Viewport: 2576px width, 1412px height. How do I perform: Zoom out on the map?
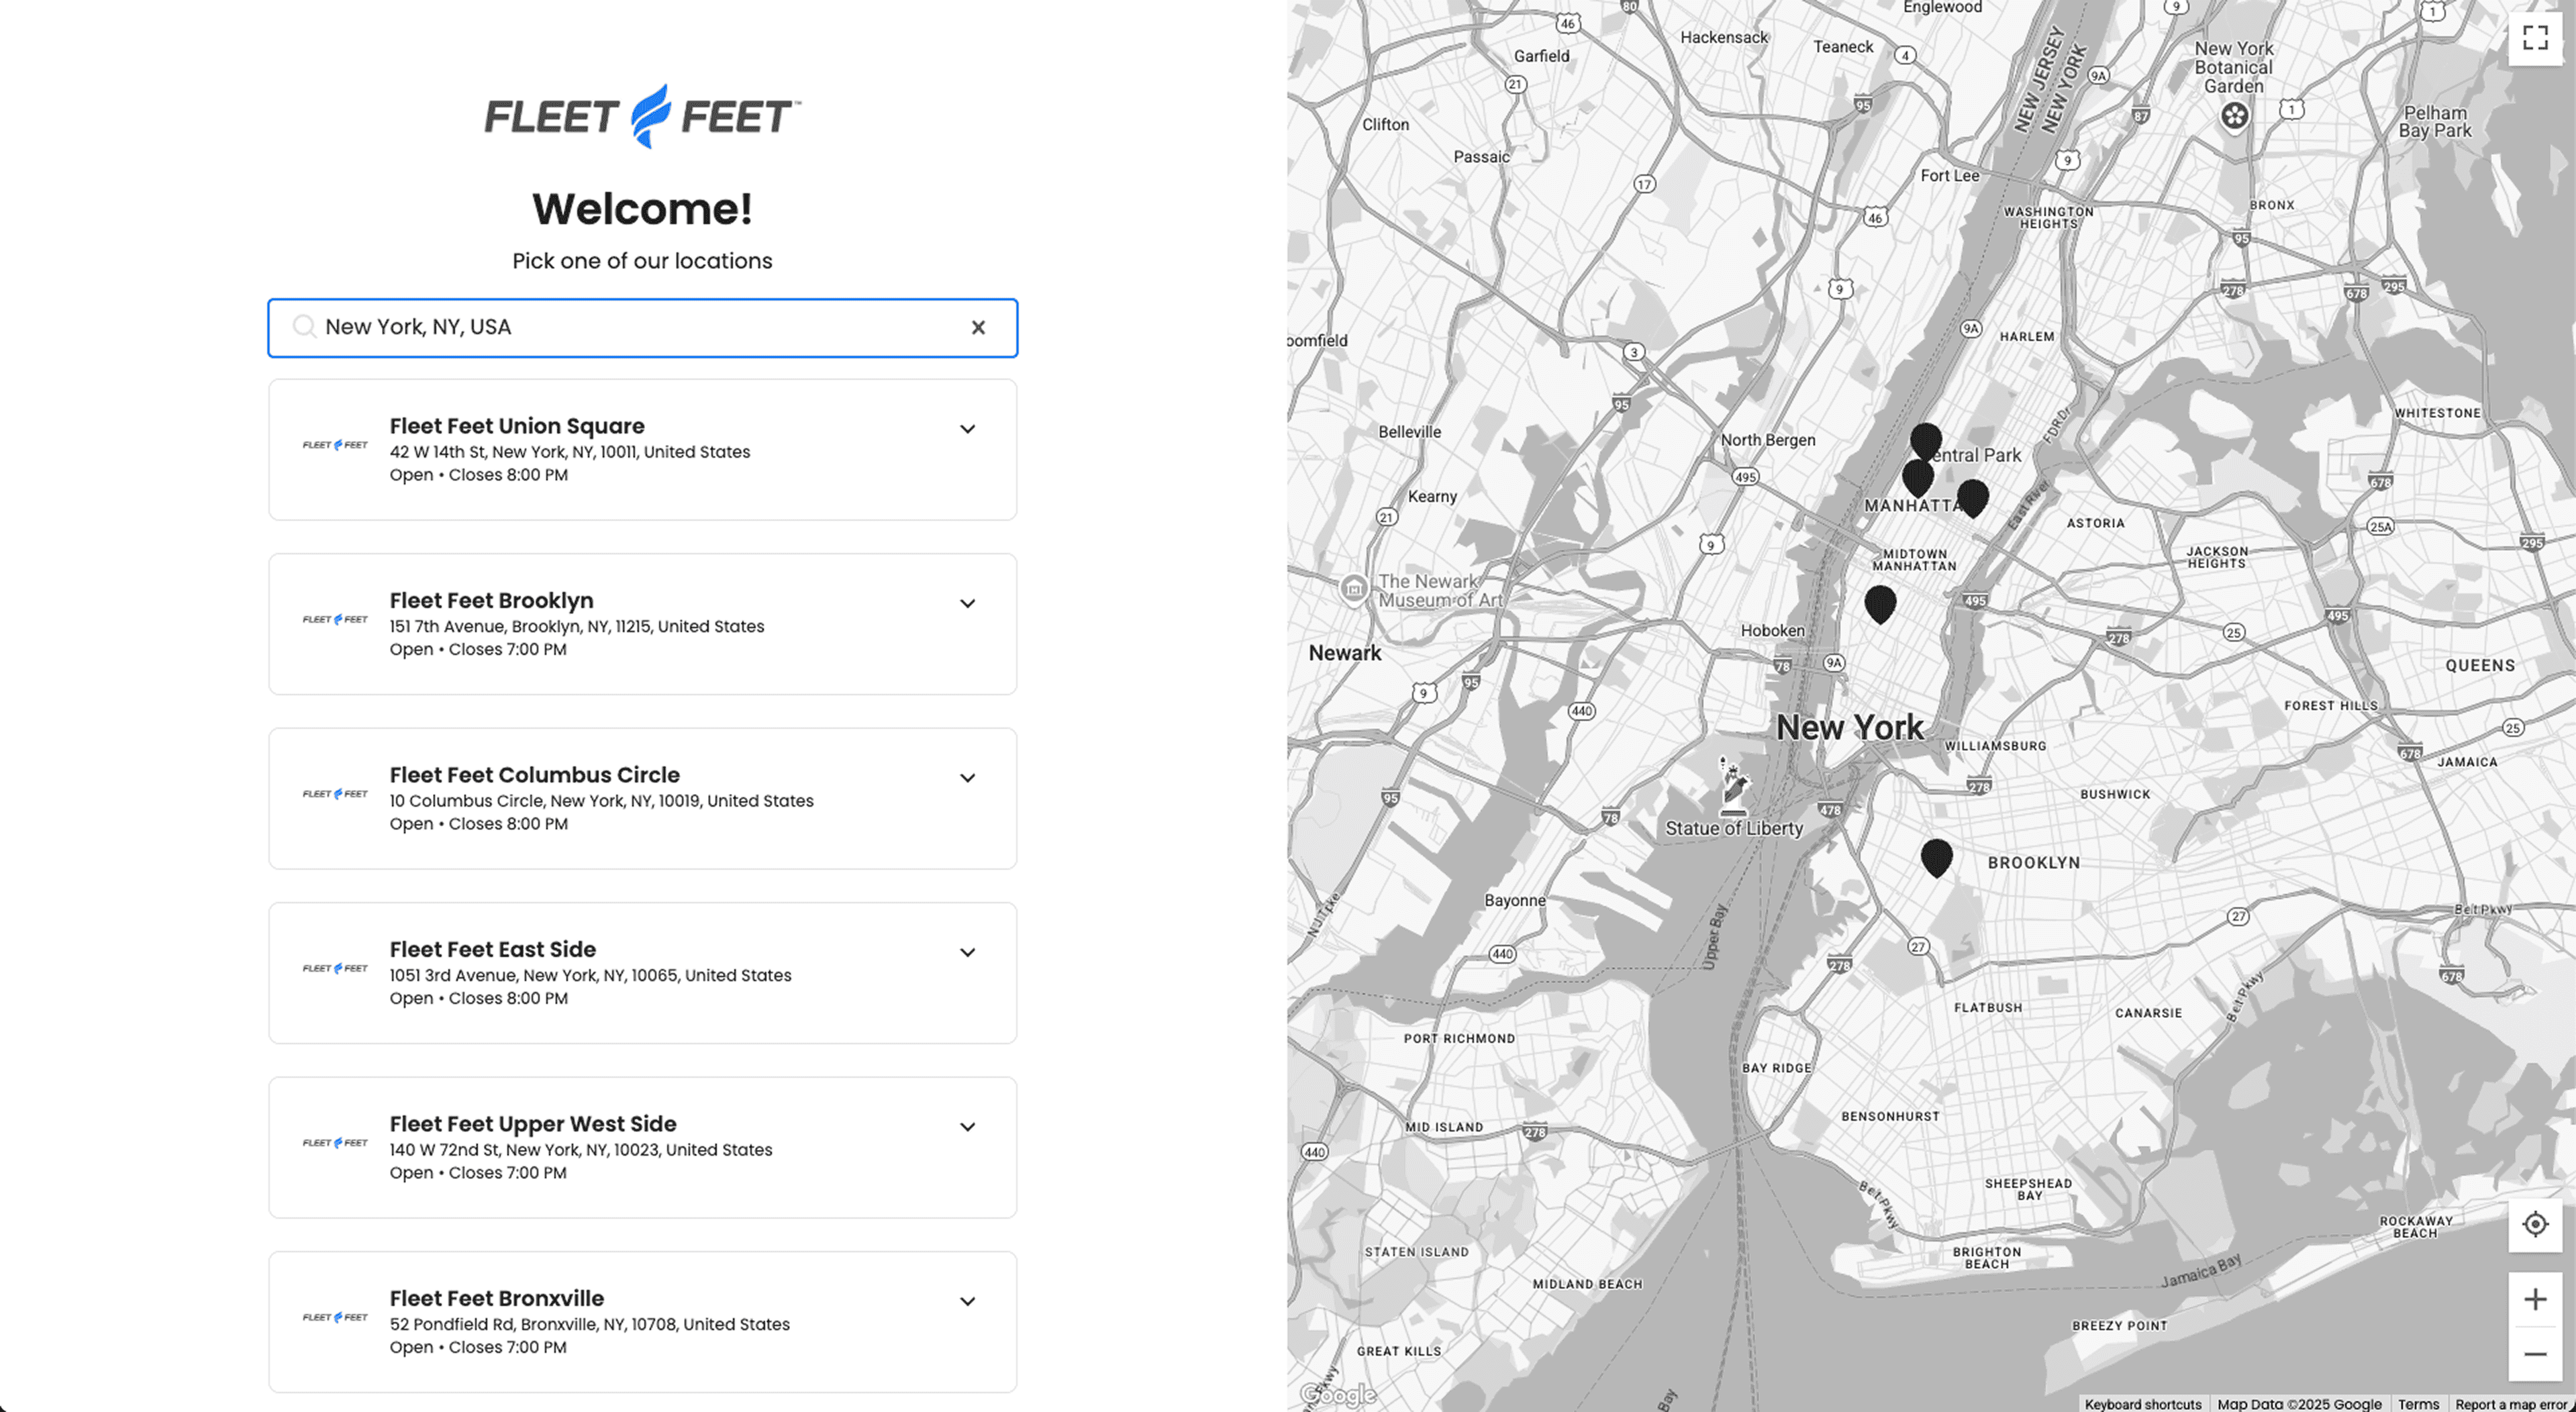pyautogui.click(x=2534, y=1354)
